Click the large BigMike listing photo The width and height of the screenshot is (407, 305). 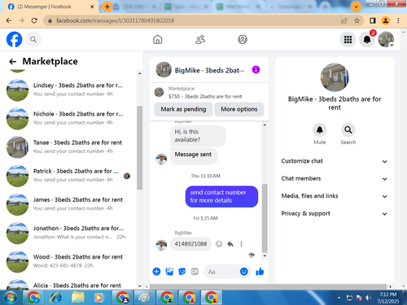pyautogui.click(x=335, y=77)
